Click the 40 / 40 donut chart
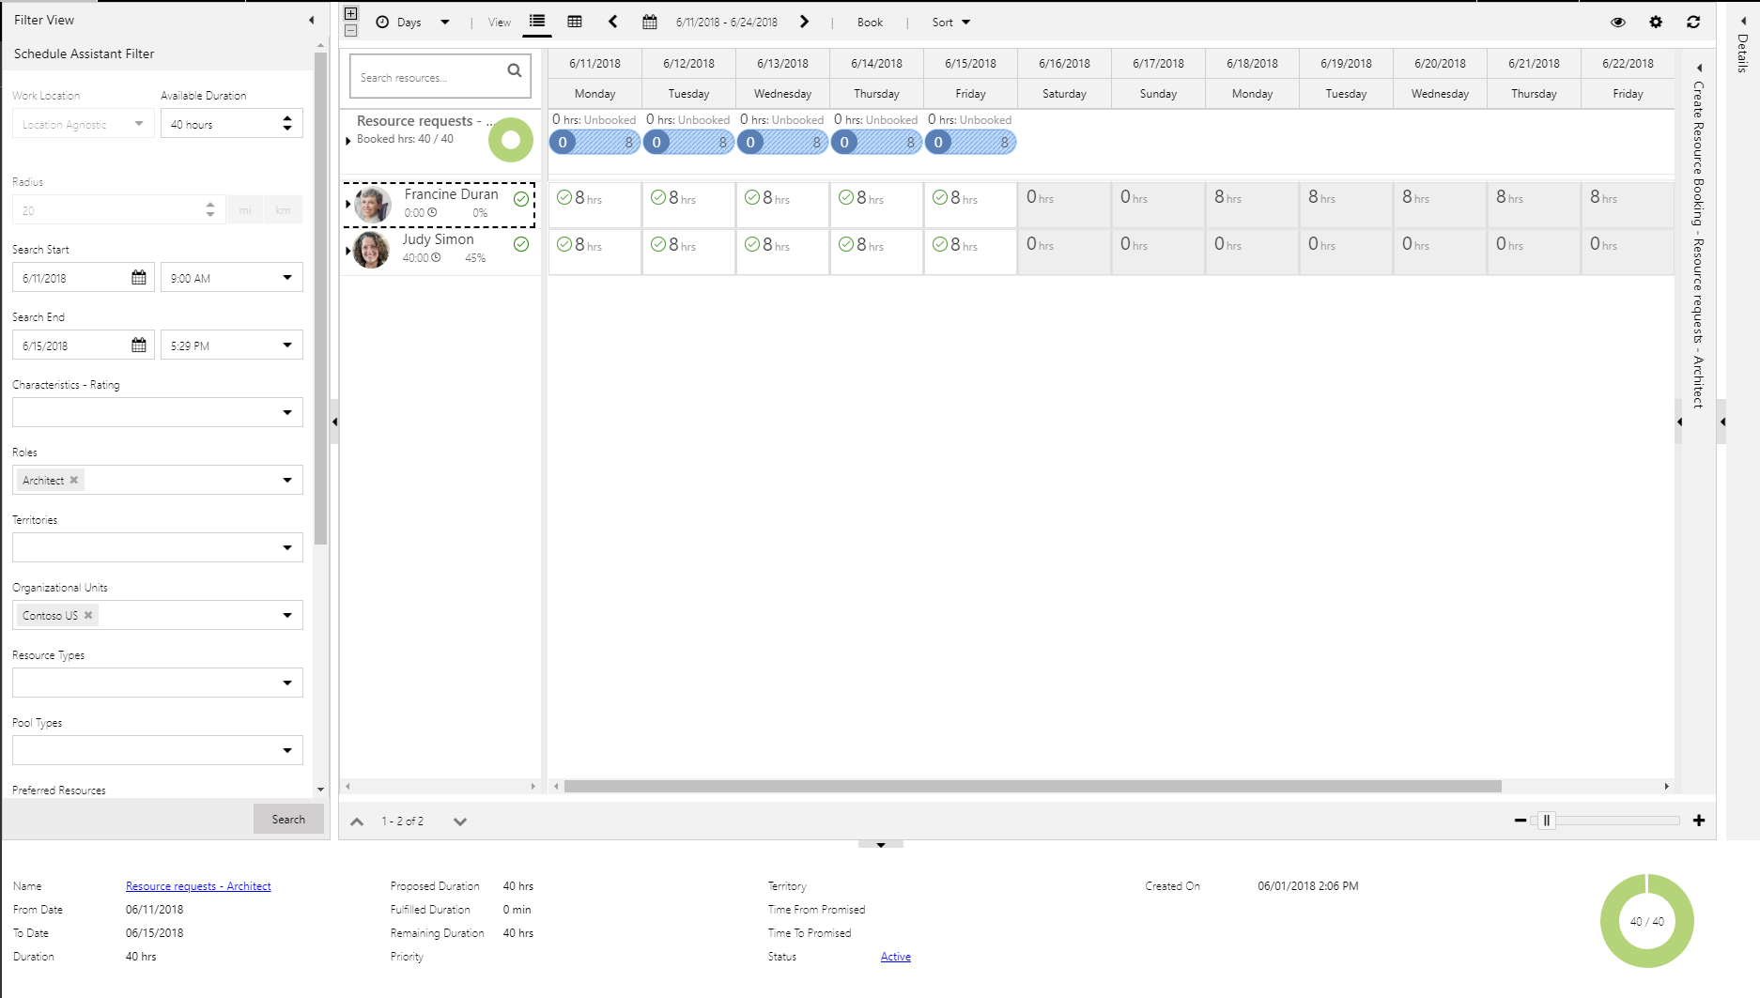The height and width of the screenshot is (998, 1760). tap(1647, 921)
